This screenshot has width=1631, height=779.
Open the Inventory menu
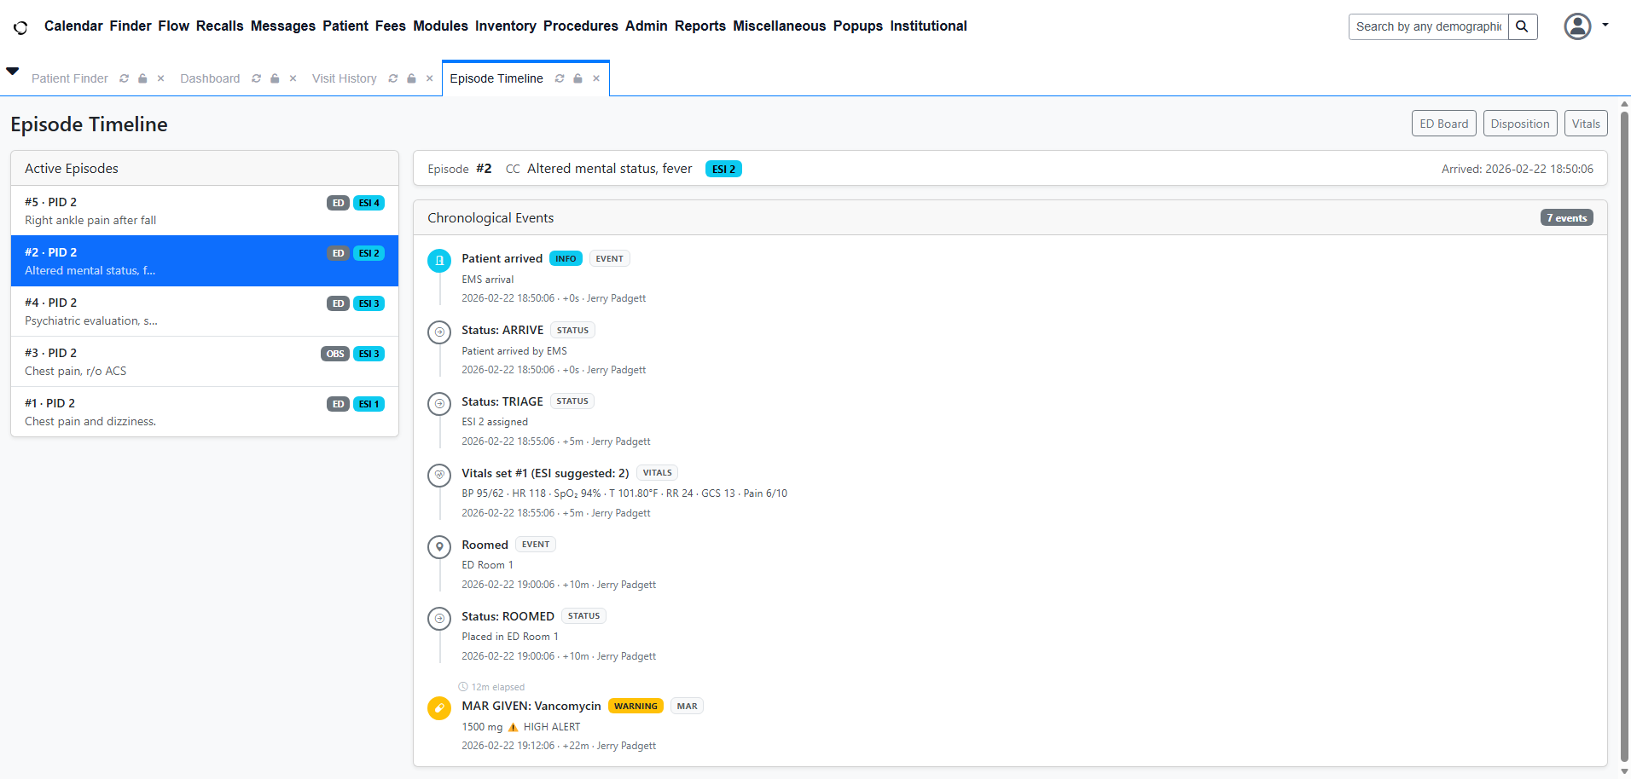click(505, 26)
